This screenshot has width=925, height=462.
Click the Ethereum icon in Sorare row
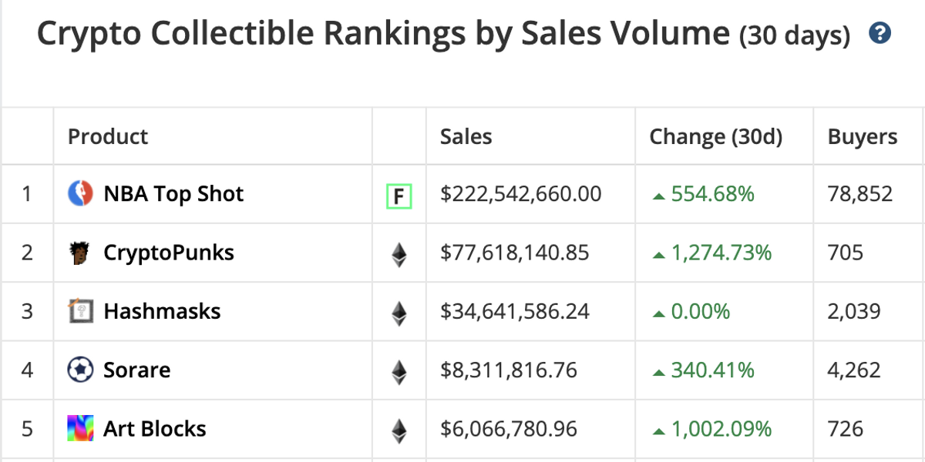click(399, 371)
